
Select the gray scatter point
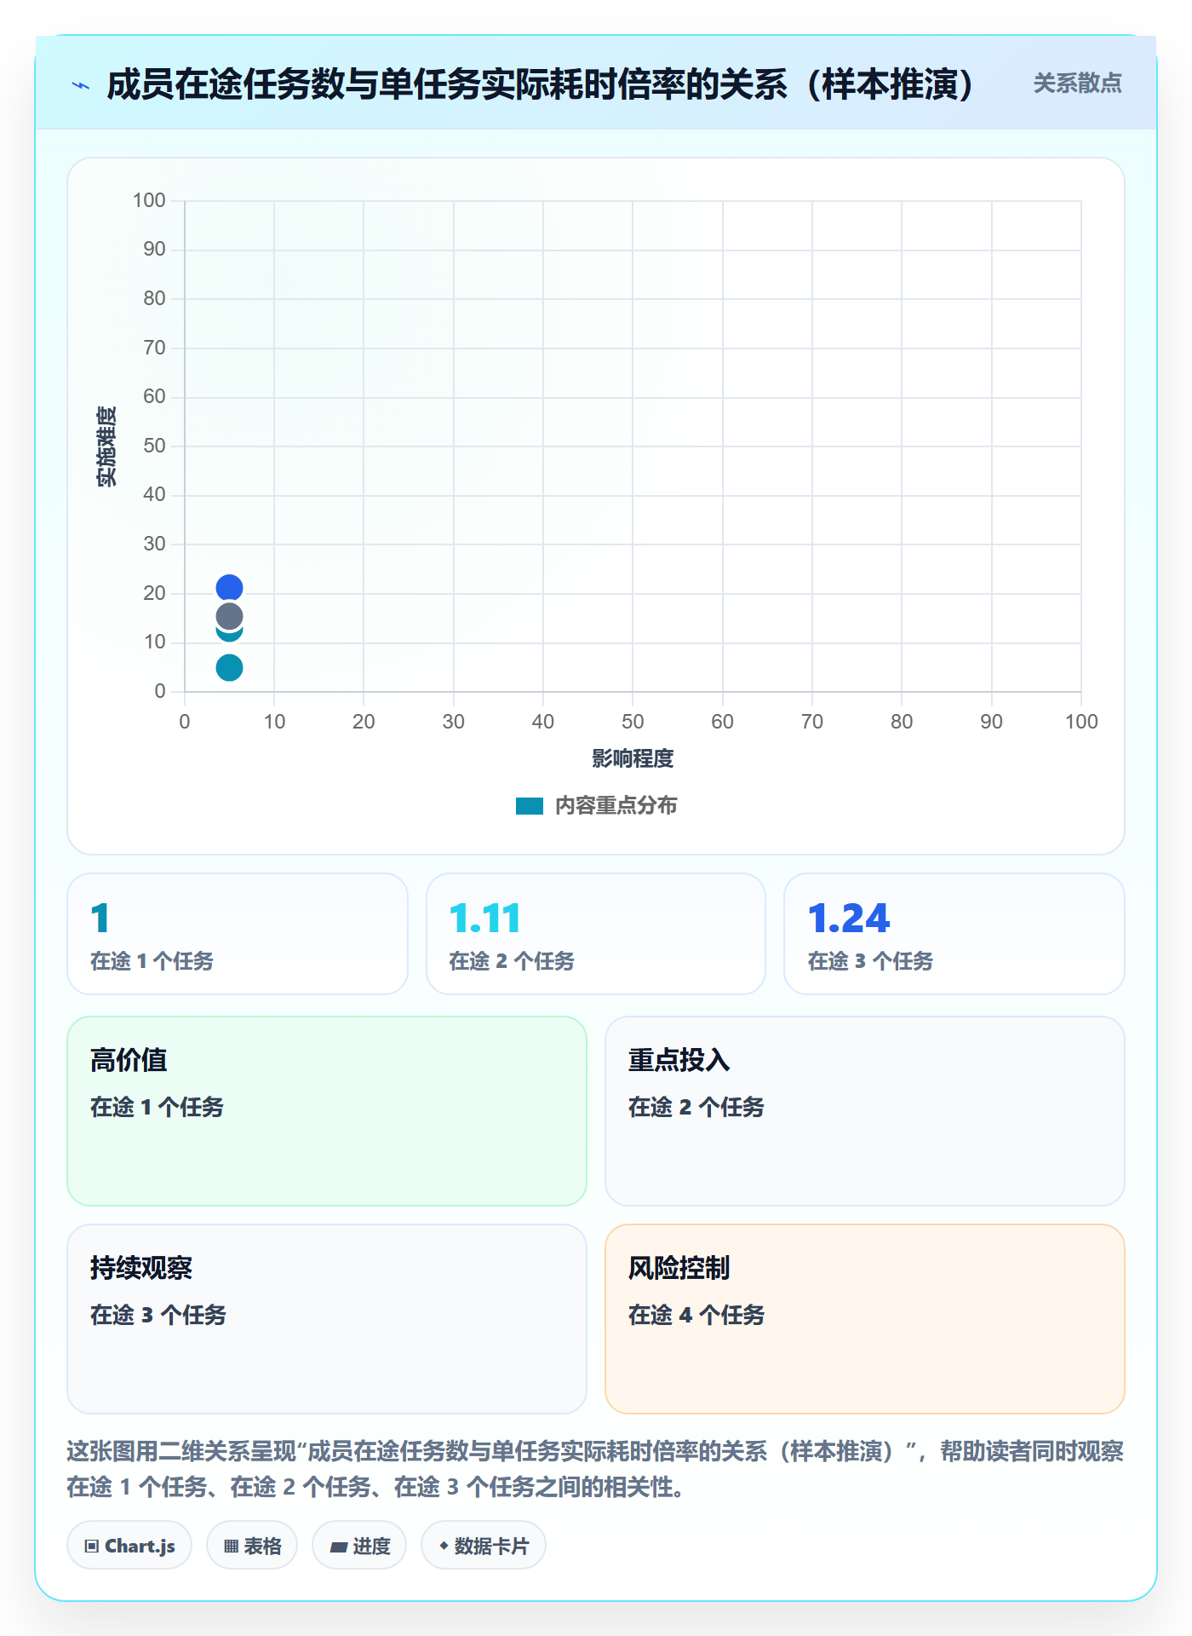tap(229, 616)
